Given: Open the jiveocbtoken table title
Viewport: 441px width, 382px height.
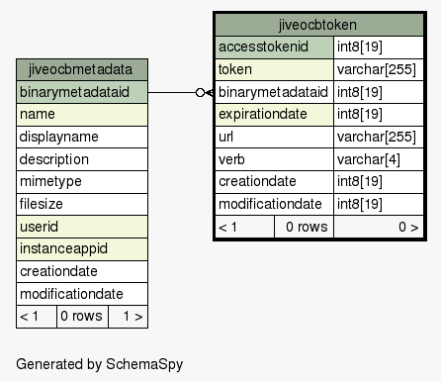Looking at the screenshot, I should 319,25.
